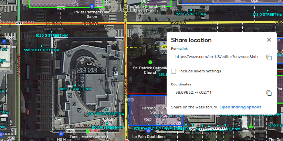Screen dimensions: 283x141
Task: Select the 1020 G STREET NW house number point
Action: 52,32
